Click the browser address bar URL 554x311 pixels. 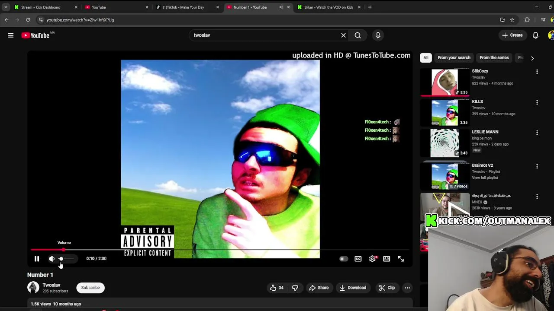(x=80, y=20)
